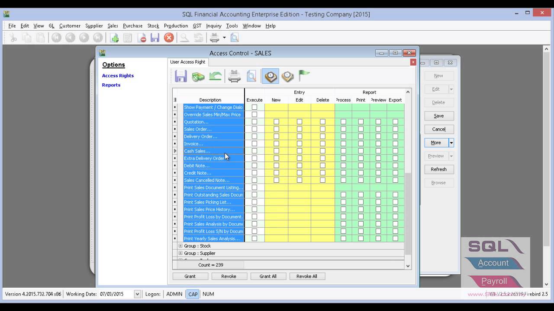This screenshot has width=554, height=311.
Task: Go to previous record navigation icon
Action: pos(70,38)
